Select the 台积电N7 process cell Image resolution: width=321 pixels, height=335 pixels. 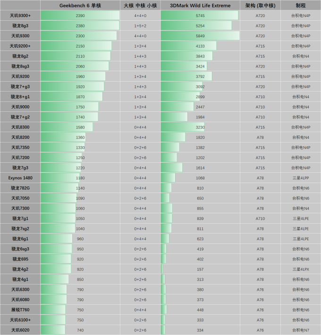pos(301,330)
